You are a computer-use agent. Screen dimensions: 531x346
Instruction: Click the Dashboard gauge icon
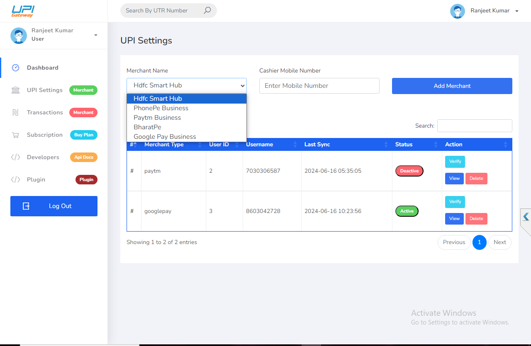[x=16, y=68]
